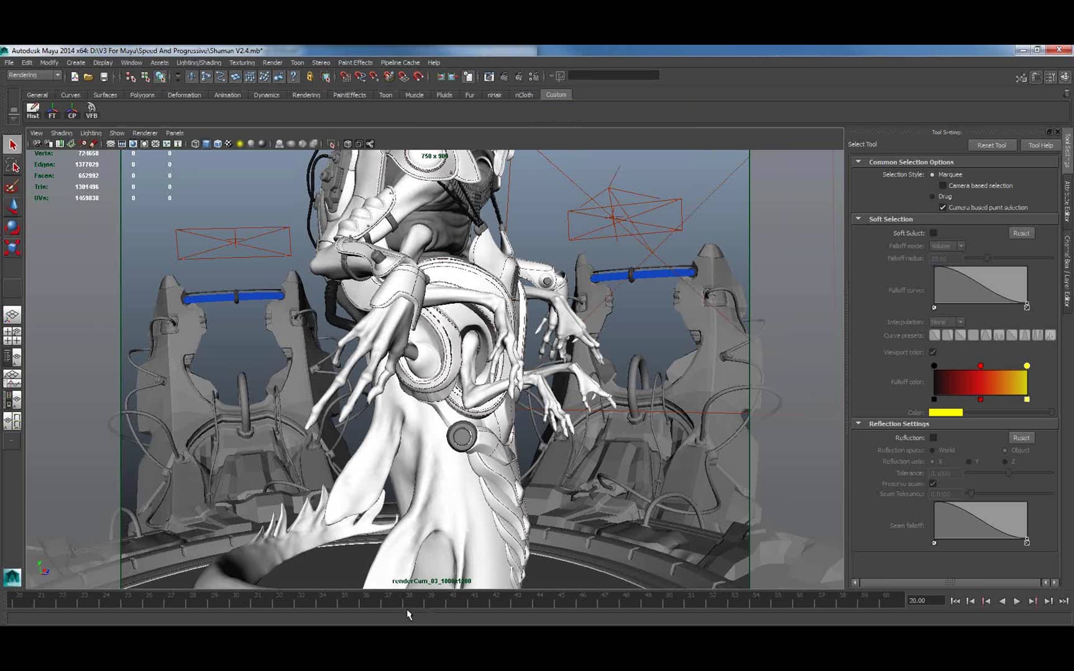The height and width of the screenshot is (671, 1074).
Task: Open the Lighting/Shading menu
Action: click(198, 62)
